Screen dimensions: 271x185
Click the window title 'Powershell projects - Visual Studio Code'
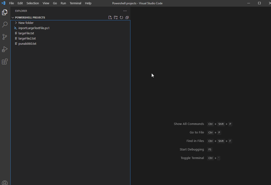[x=137, y=3]
